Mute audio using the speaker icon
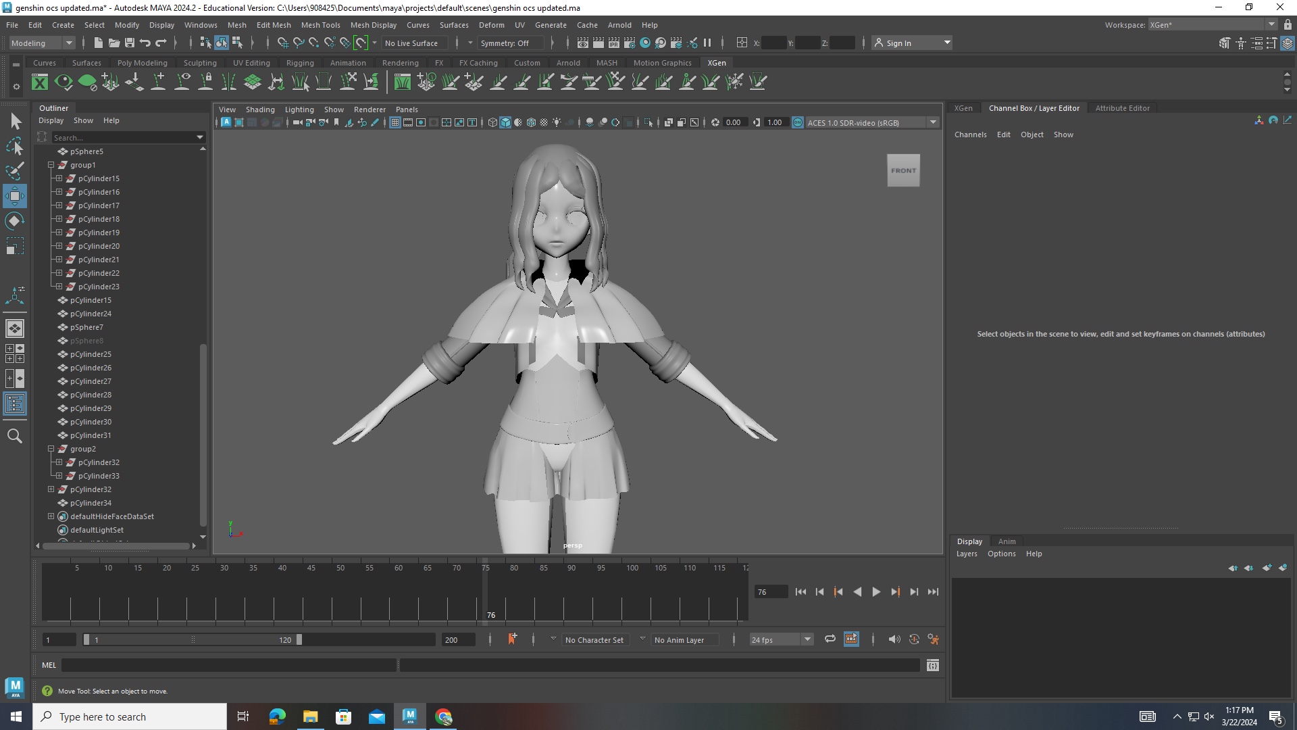The width and height of the screenshot is (1297, 730). 894,639
